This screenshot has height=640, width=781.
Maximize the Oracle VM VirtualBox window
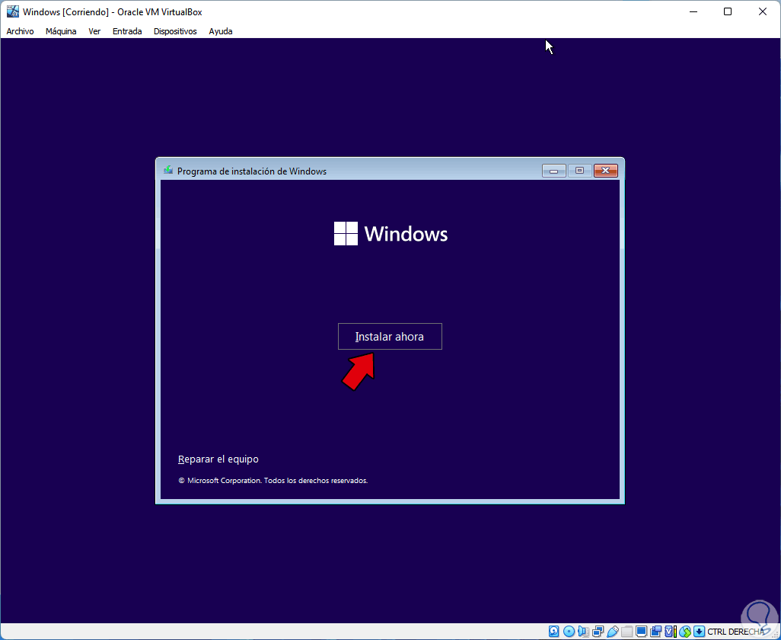click(x=728, y=11)
